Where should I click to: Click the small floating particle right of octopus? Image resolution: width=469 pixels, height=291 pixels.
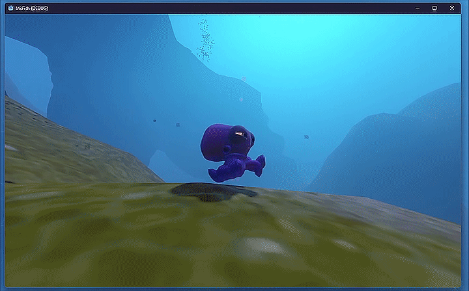pyautogui.click(x=306, y=137)
